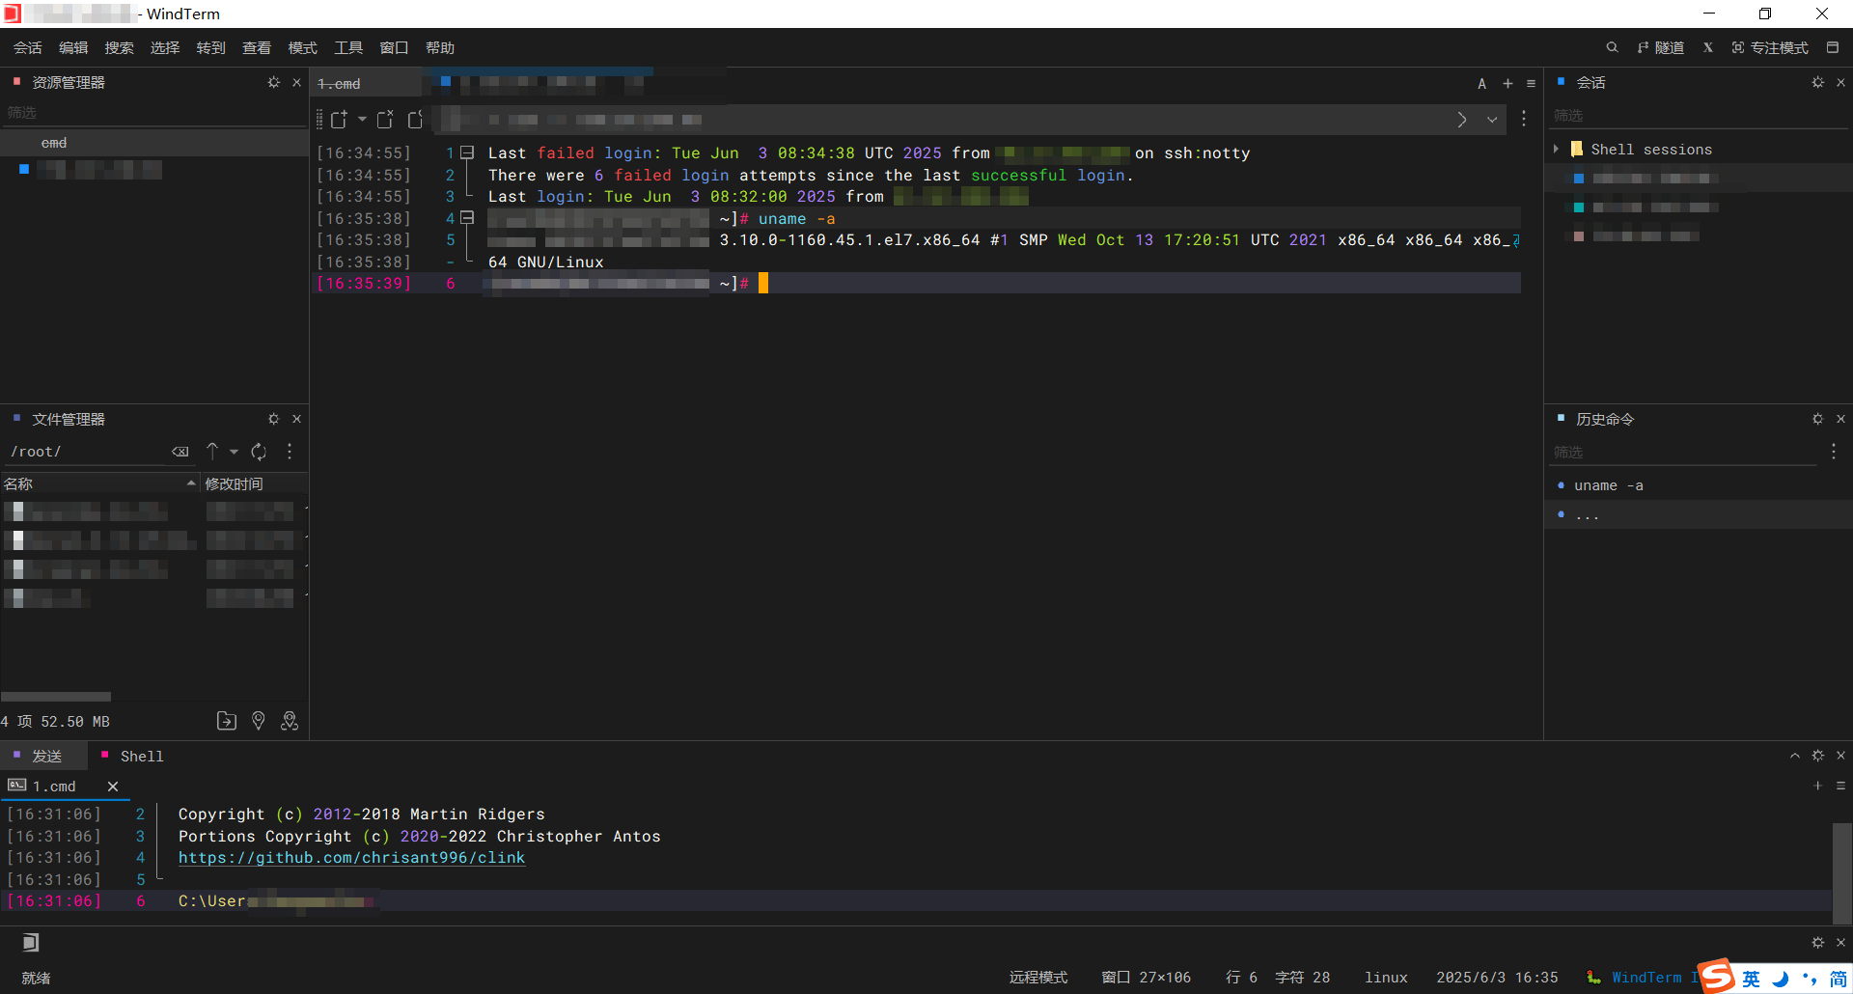Expand the address bar dropdown chevron

pos(1492,120)
